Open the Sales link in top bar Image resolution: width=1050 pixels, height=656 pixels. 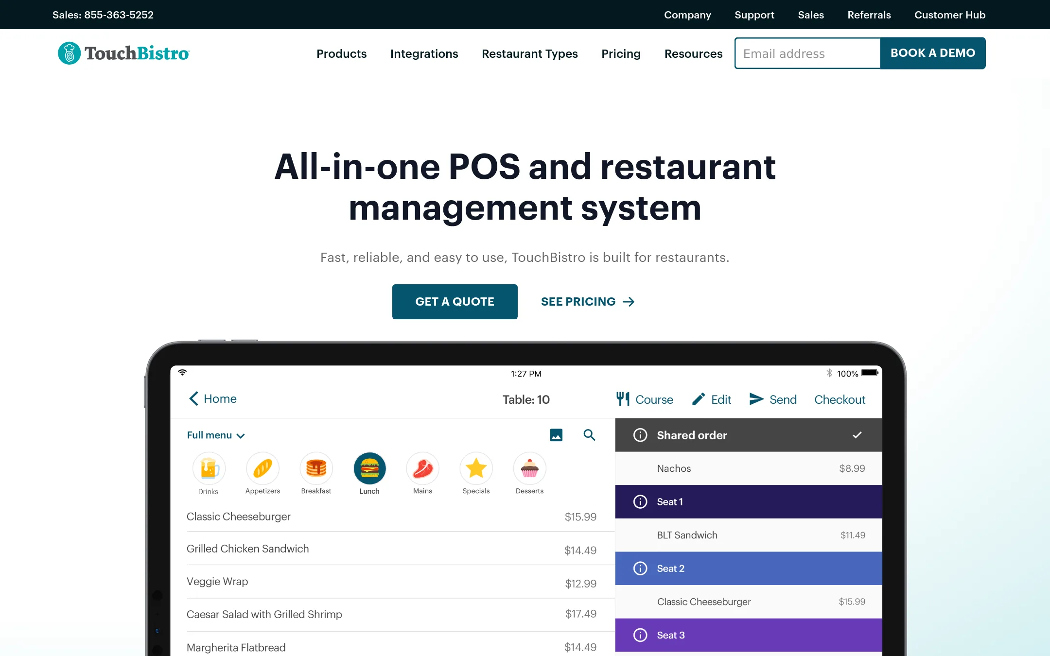point(810,15)
